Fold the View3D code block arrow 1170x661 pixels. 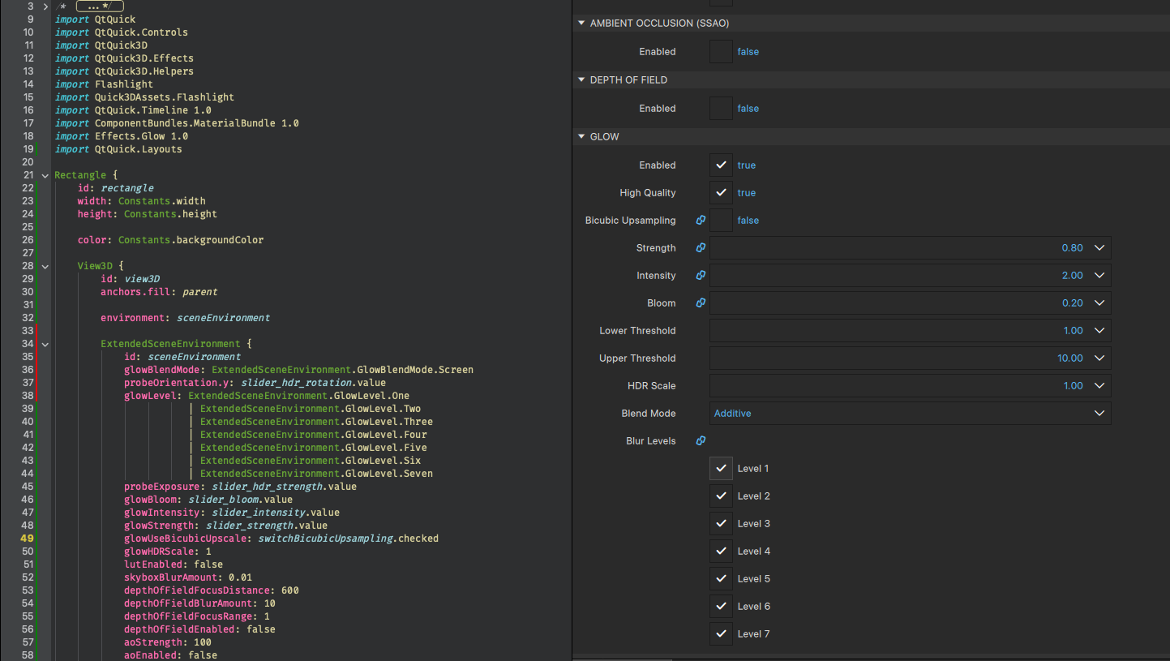coord(45,266)
